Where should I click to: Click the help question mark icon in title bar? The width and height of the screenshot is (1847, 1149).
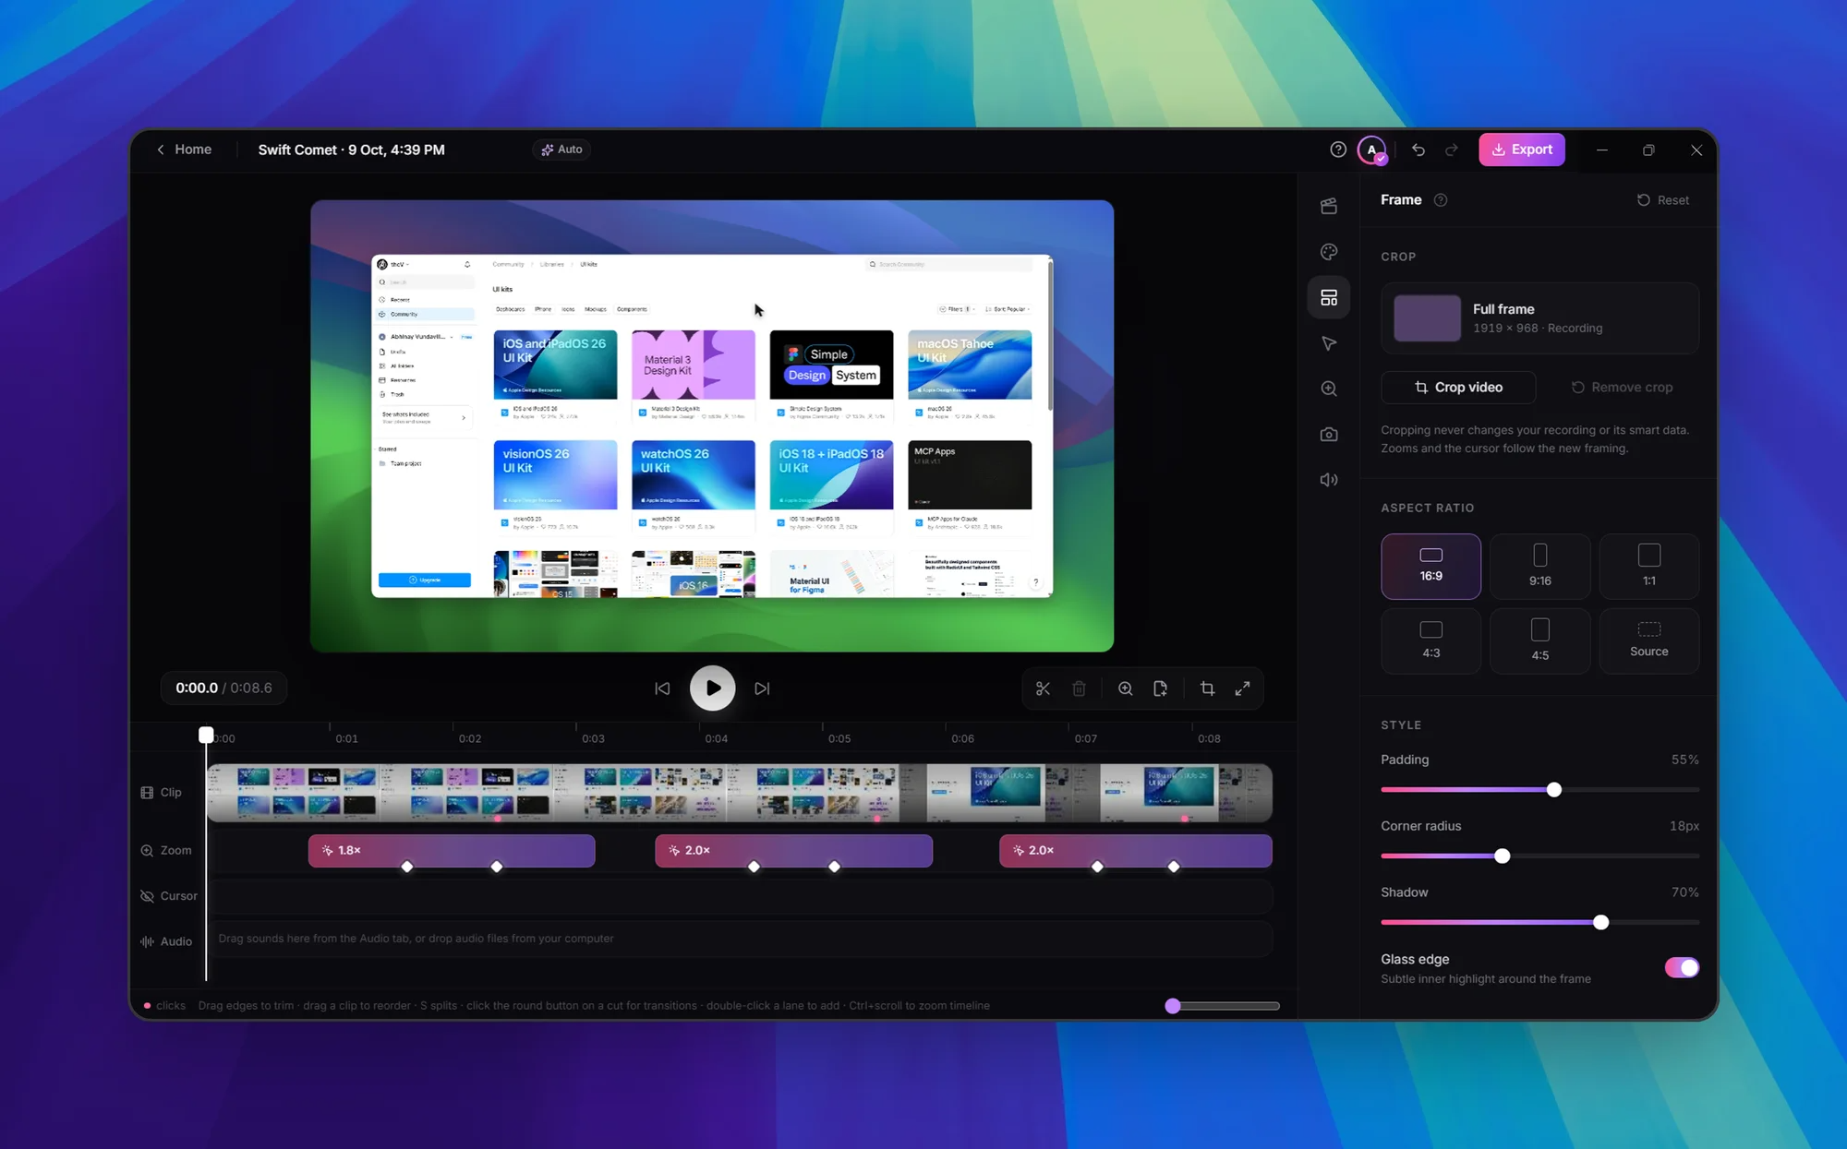[x=1338, y=150]
